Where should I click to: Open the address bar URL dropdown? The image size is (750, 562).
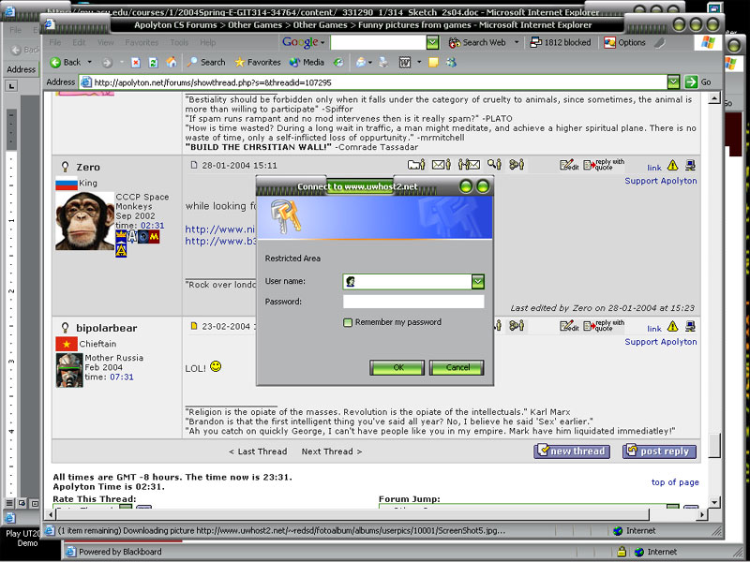tap(673, 81)
